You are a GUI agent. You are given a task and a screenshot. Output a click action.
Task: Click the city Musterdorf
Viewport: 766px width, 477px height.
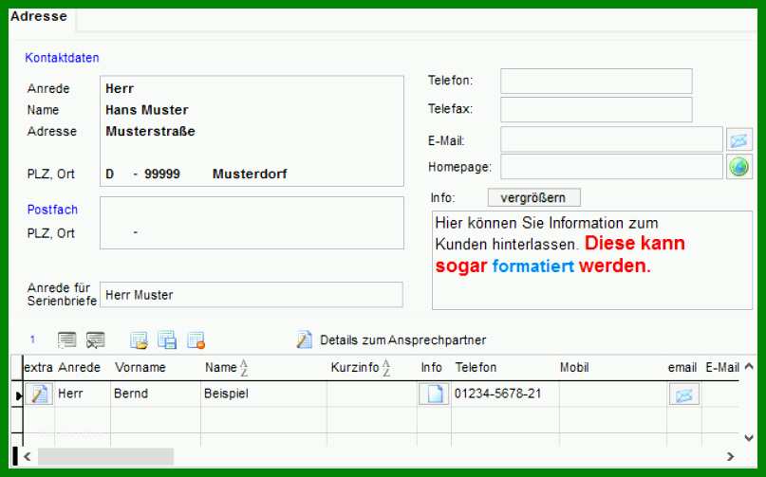point(250,174)
